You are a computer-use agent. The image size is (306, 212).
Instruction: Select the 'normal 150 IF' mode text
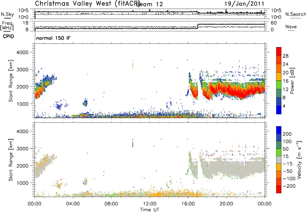(x=53, y=38)
